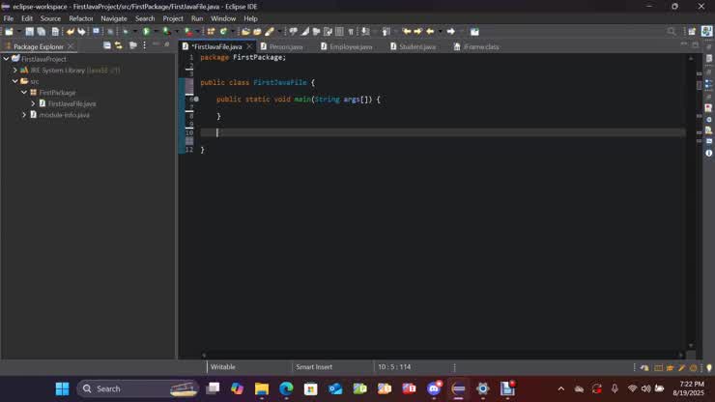Click the New file wizard icon
This screenshot has width=715, height=402.
(9, 32)
